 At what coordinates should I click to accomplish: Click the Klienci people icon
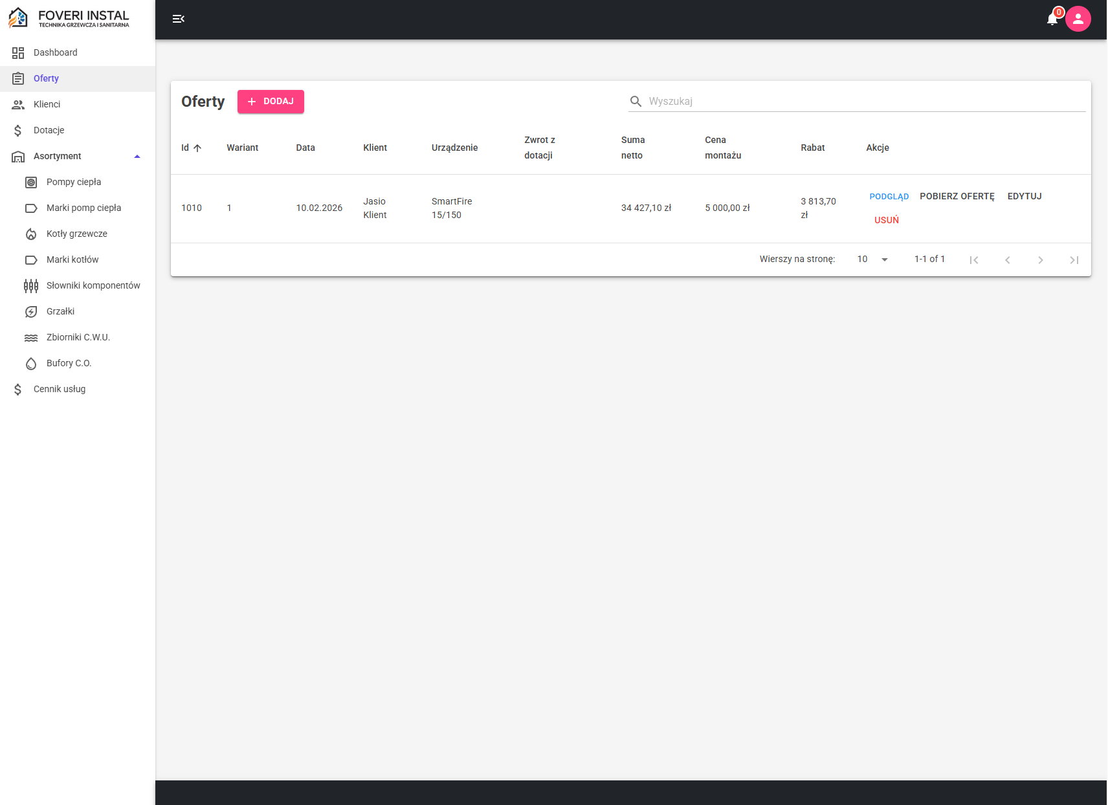point(18,104)
